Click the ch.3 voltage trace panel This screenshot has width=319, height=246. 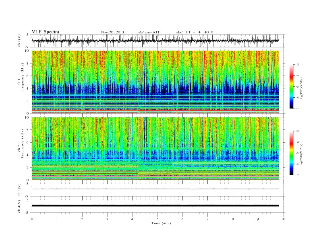(158, 190)
